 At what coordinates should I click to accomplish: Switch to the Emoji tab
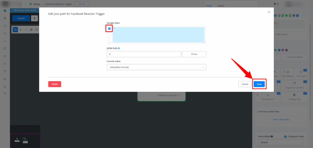click(220, 6)
